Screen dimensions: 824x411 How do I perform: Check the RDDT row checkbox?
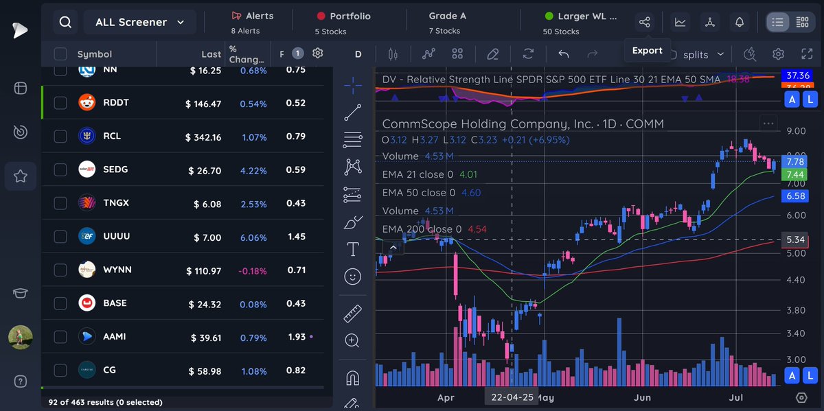[60, 103]
